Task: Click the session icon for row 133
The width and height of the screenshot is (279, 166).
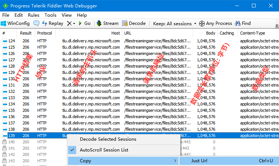Action: pos(4,98)
